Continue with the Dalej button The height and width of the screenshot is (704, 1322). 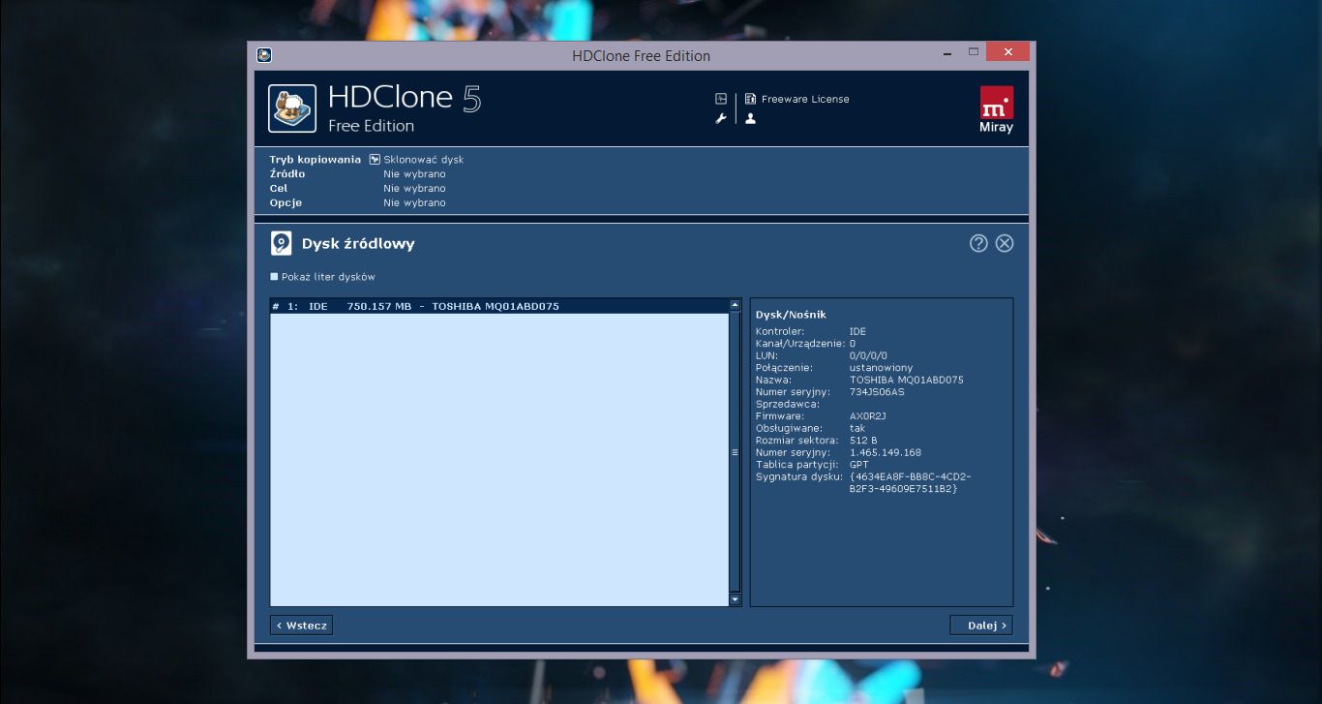pyautogui.click(x=981, y=626)
